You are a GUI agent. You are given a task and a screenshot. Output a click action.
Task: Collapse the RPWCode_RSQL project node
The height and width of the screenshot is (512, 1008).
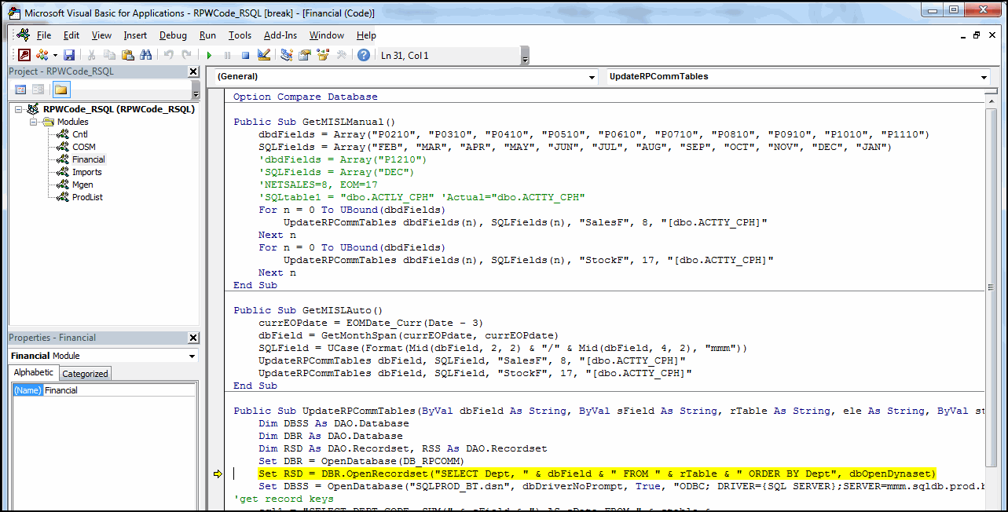(x=19, y=109)
